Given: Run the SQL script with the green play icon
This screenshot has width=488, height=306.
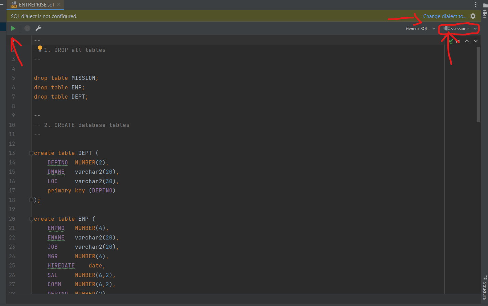Looking at the screenshot, I should [13, 28].
